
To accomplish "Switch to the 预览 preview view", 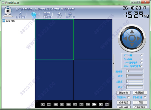I will click(34, 15).
